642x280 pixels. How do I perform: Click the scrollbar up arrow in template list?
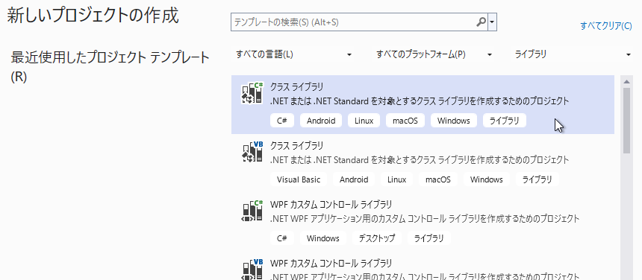[626, 81]
